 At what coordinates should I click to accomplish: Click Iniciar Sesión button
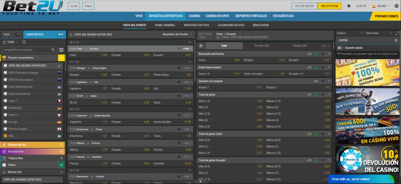click(x=303, y=6)
